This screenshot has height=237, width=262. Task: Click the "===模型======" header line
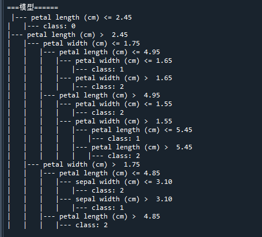tap(32, 7)
